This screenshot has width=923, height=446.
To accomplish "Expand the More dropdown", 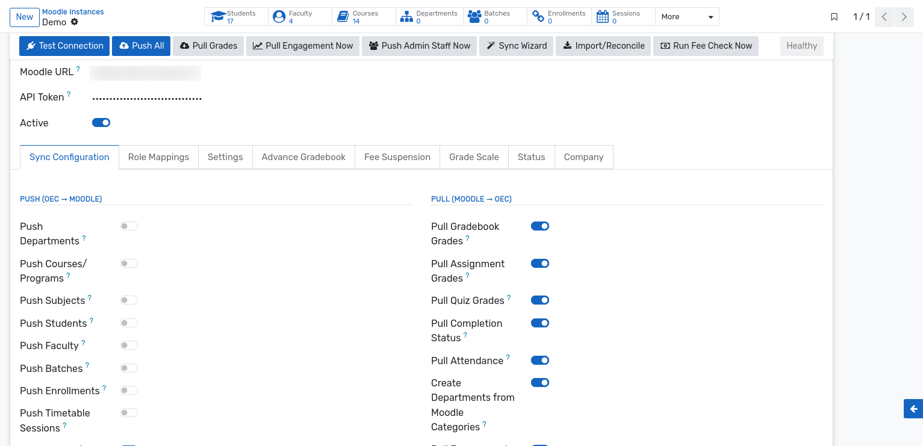I will click(687, 17).
